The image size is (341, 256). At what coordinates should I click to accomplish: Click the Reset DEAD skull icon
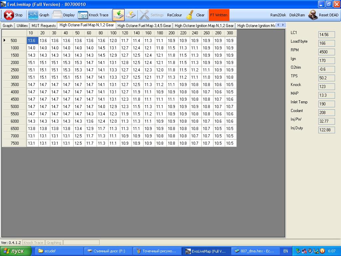coord(313,15)
